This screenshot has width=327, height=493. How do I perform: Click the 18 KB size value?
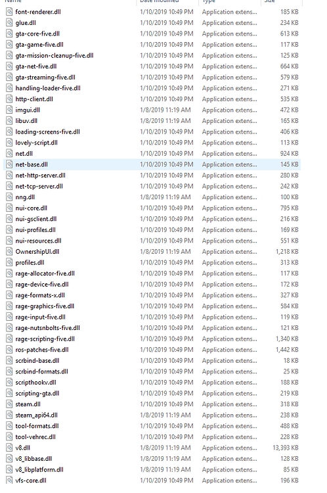(291, 361)
